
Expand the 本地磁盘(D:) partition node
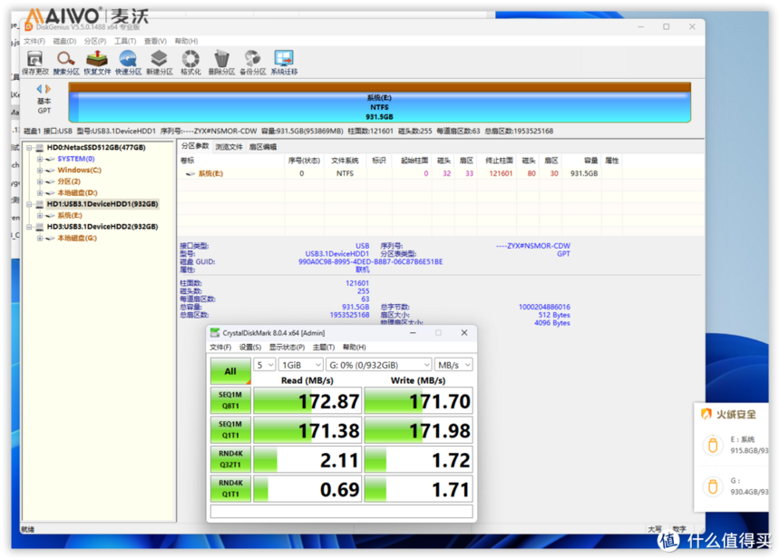click(40, 193)
